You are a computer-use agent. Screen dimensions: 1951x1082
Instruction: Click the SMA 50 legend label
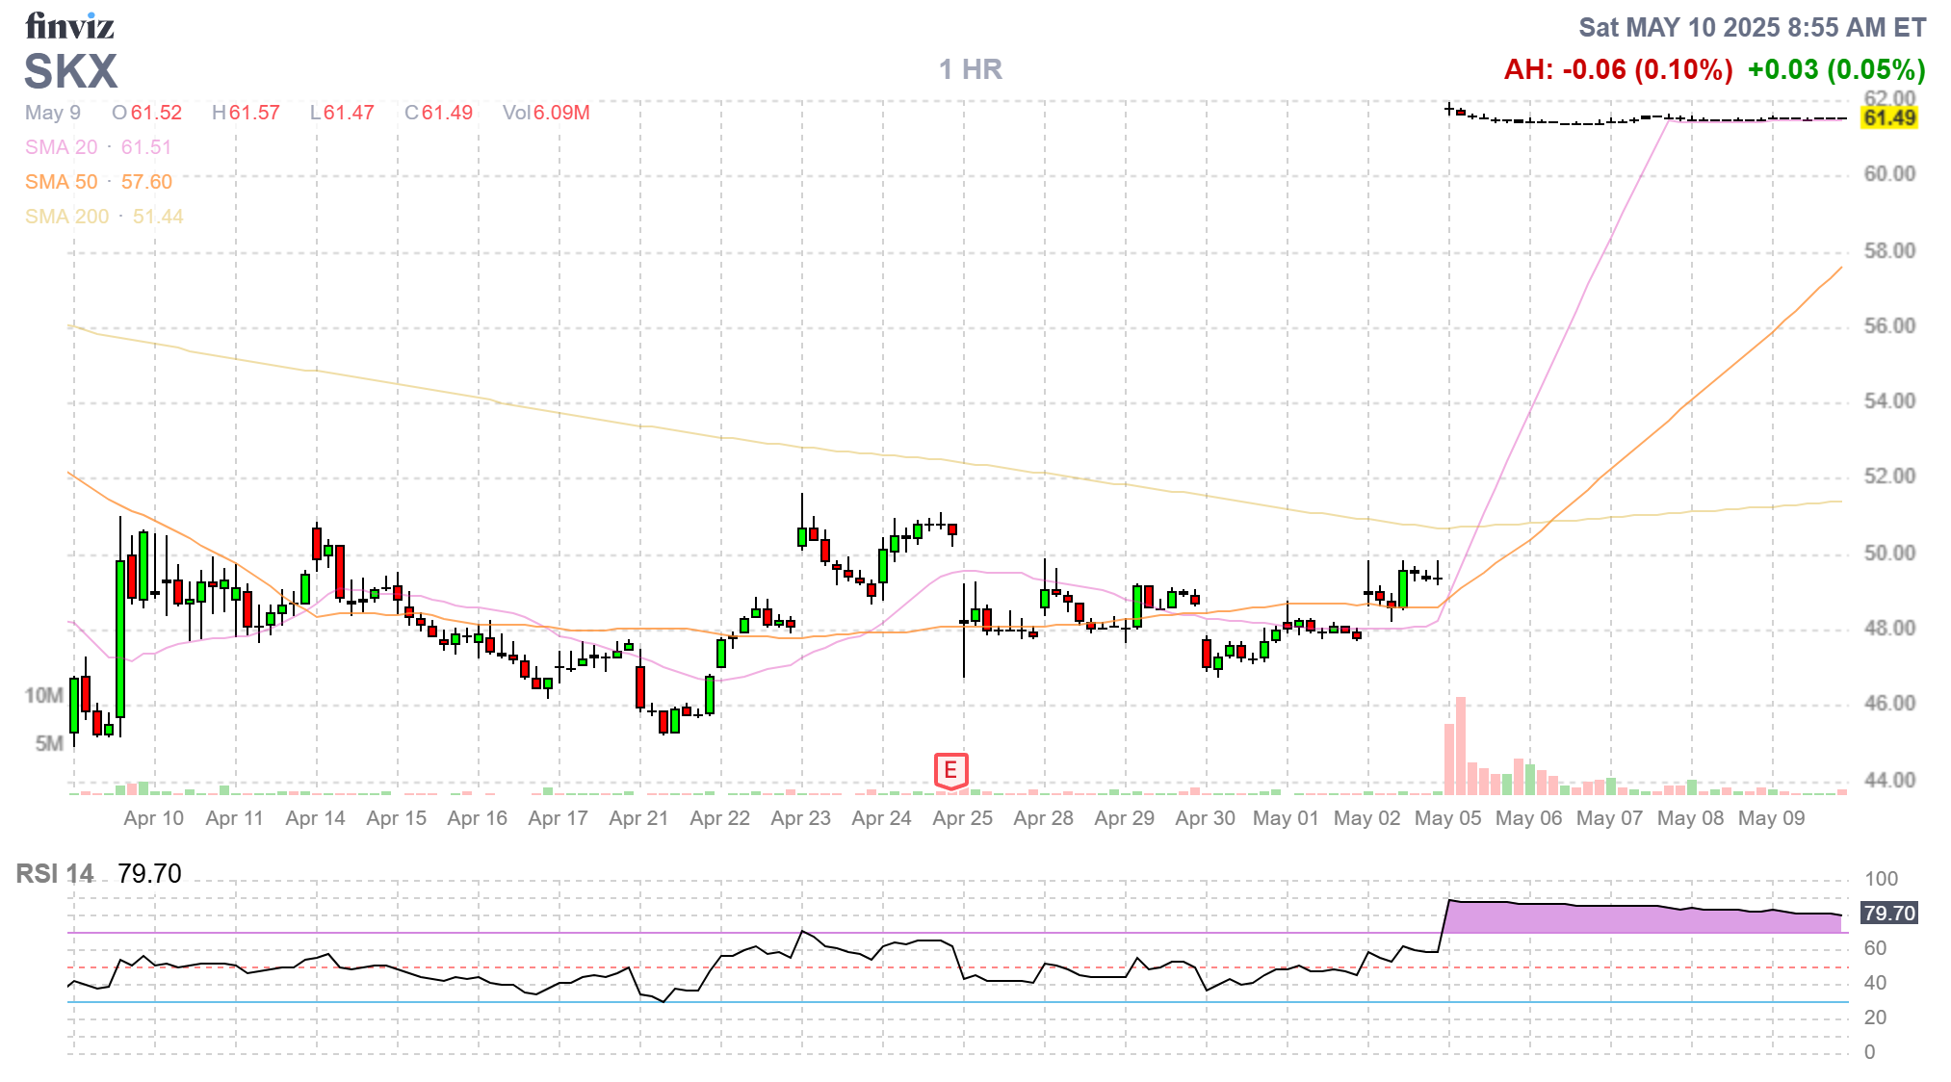pyautogui.click(x=62, y=182)
